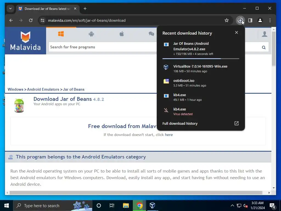Close the Download Jar of Beans tab

click(x=75, y=9)
